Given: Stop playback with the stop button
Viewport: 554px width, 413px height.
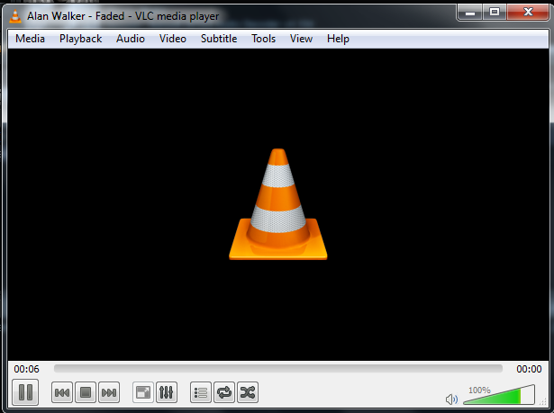Looking at the screenshot, I should [x=86, y=392].
